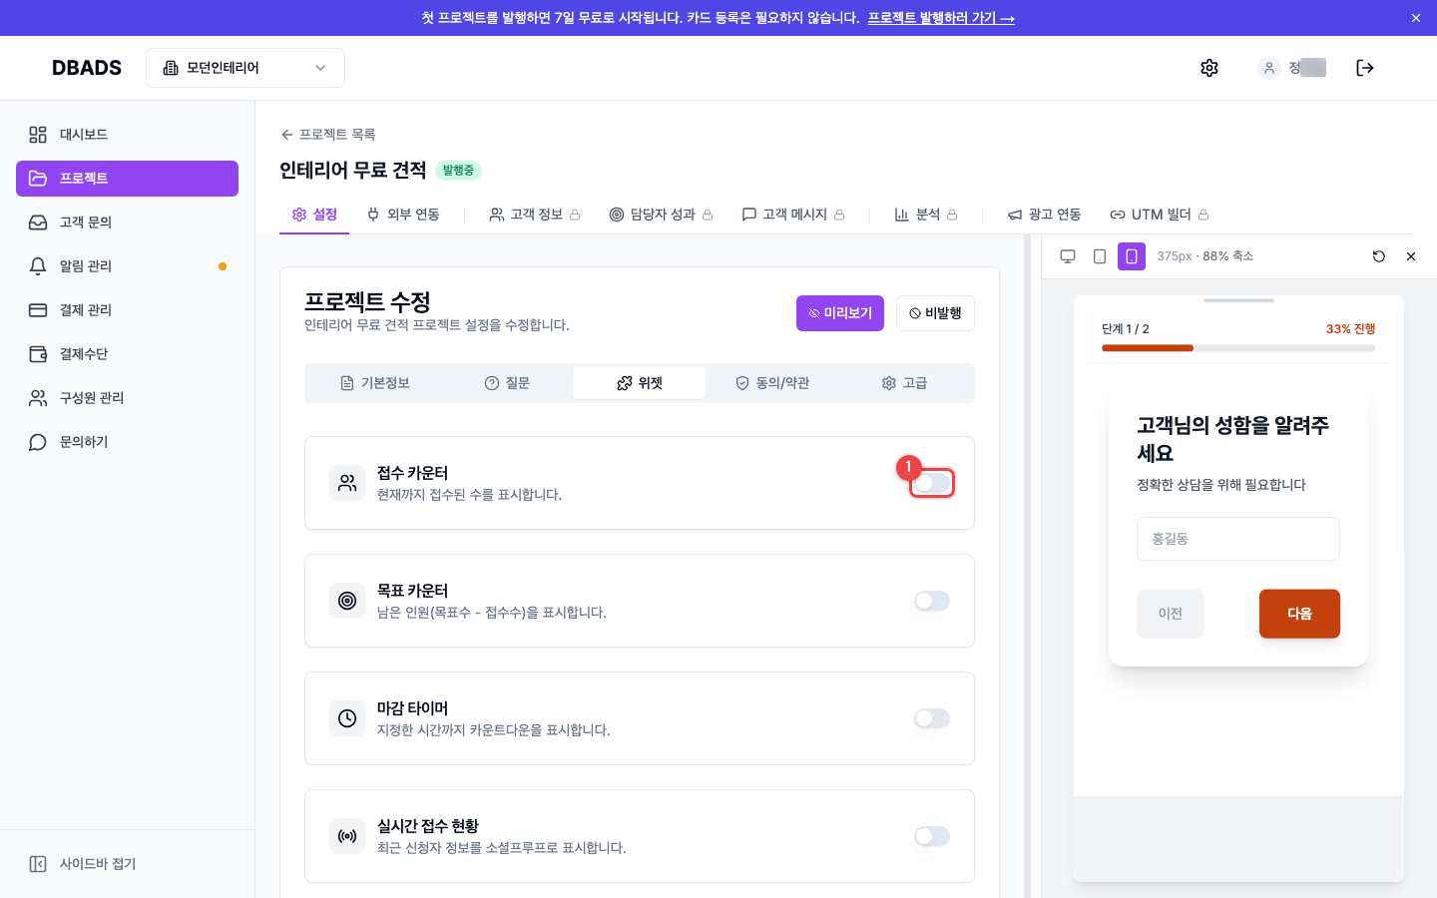Click the vertical panel divider scrollbar

(1027, 566)
